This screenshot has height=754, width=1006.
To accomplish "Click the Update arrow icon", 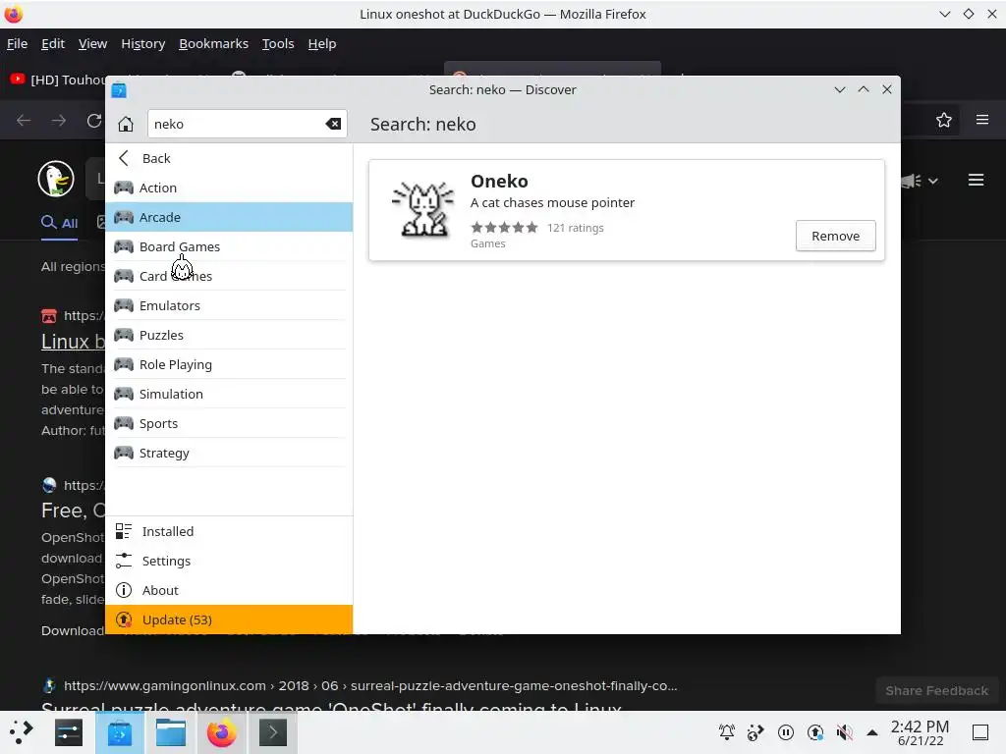I will tap(123, 619).
